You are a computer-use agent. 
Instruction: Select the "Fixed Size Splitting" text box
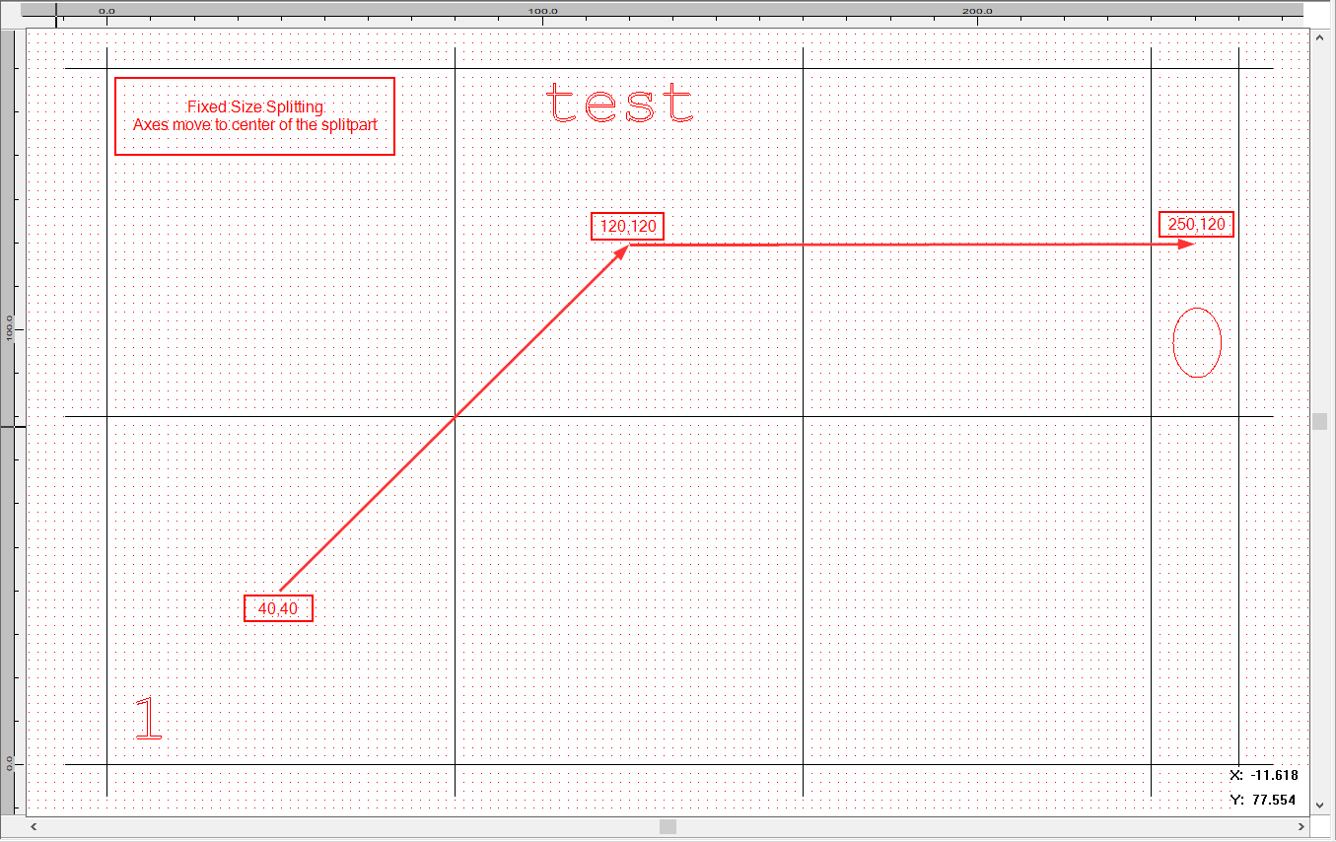pos(254,116)
